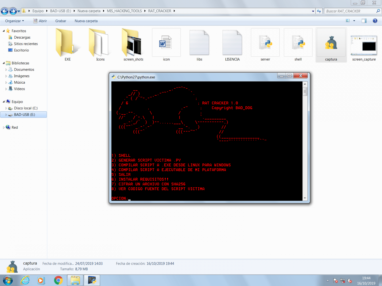Click the volume speaker tray icon

pos(350,281)
